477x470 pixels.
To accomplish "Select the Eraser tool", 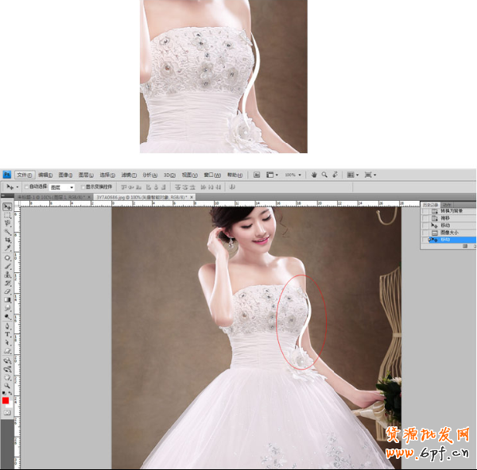I will (7, 291).
